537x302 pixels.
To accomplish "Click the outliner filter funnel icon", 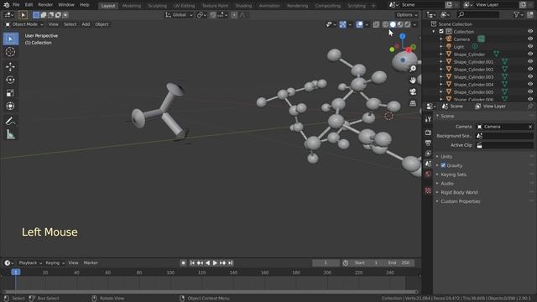I will coord(517,15).
